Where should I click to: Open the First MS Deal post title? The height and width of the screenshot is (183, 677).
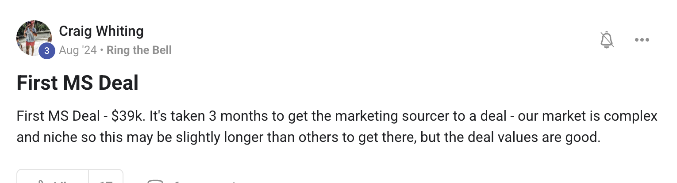click(77, 83)
